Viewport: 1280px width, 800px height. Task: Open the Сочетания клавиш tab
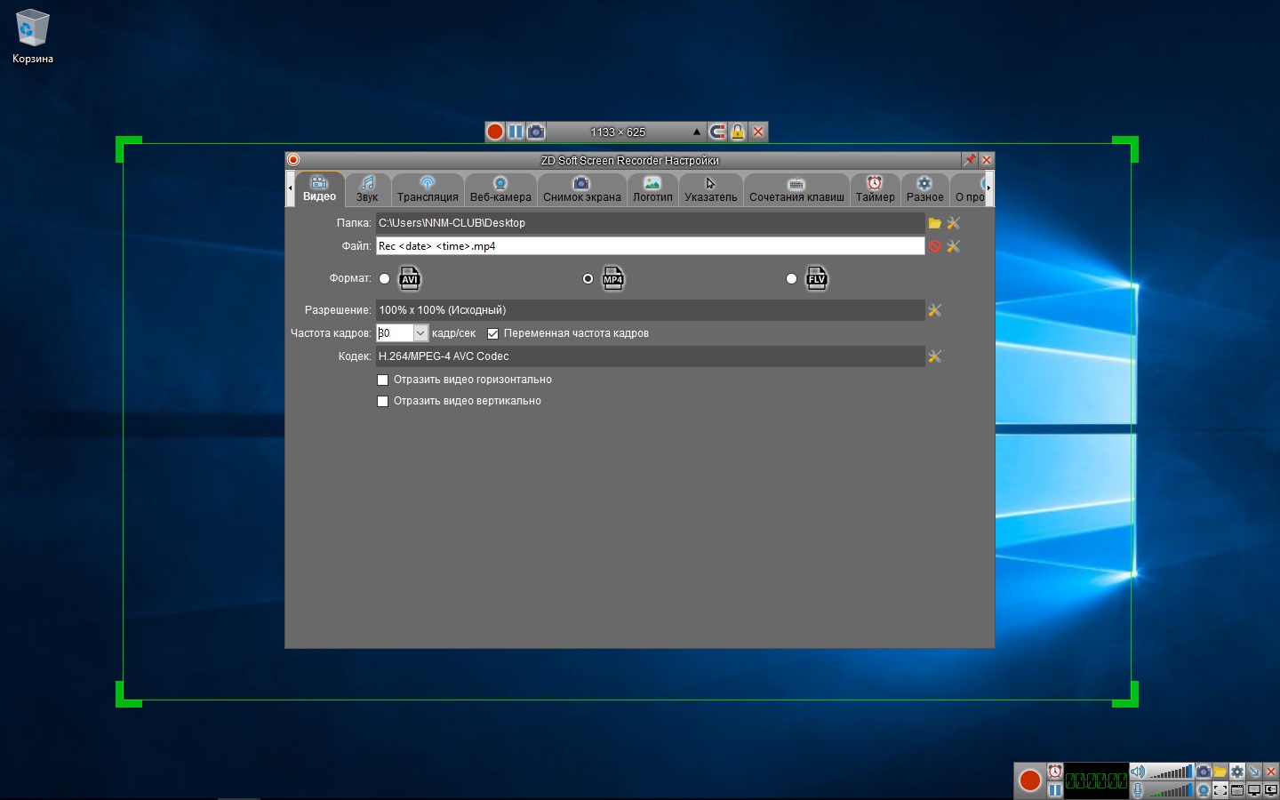coord(796,189)
